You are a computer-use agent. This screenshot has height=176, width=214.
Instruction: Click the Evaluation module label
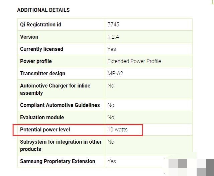point(41,117)
